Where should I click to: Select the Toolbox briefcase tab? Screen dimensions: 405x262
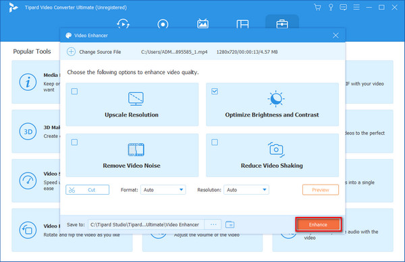pyautogui.click(x=282, y=24)
